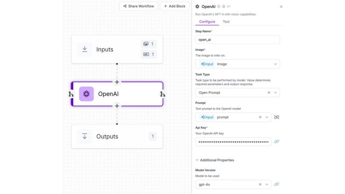Select the Configure tab
Screen dimensions: 345x194
pyautogui.click(x=207, y=22)
